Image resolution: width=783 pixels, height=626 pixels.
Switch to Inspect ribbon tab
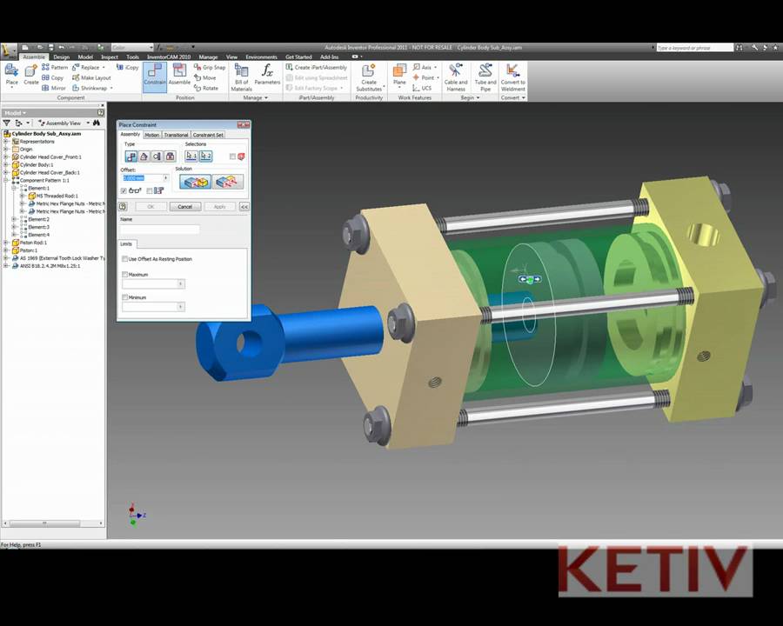click(110, 57)
